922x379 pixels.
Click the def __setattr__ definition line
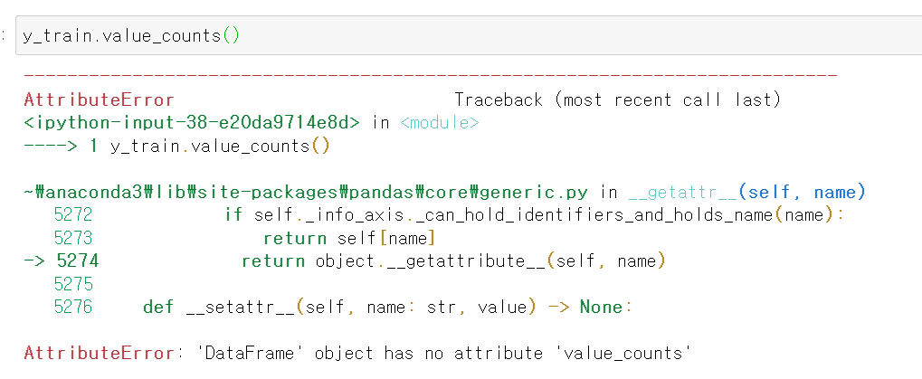(x=387, y=308)
